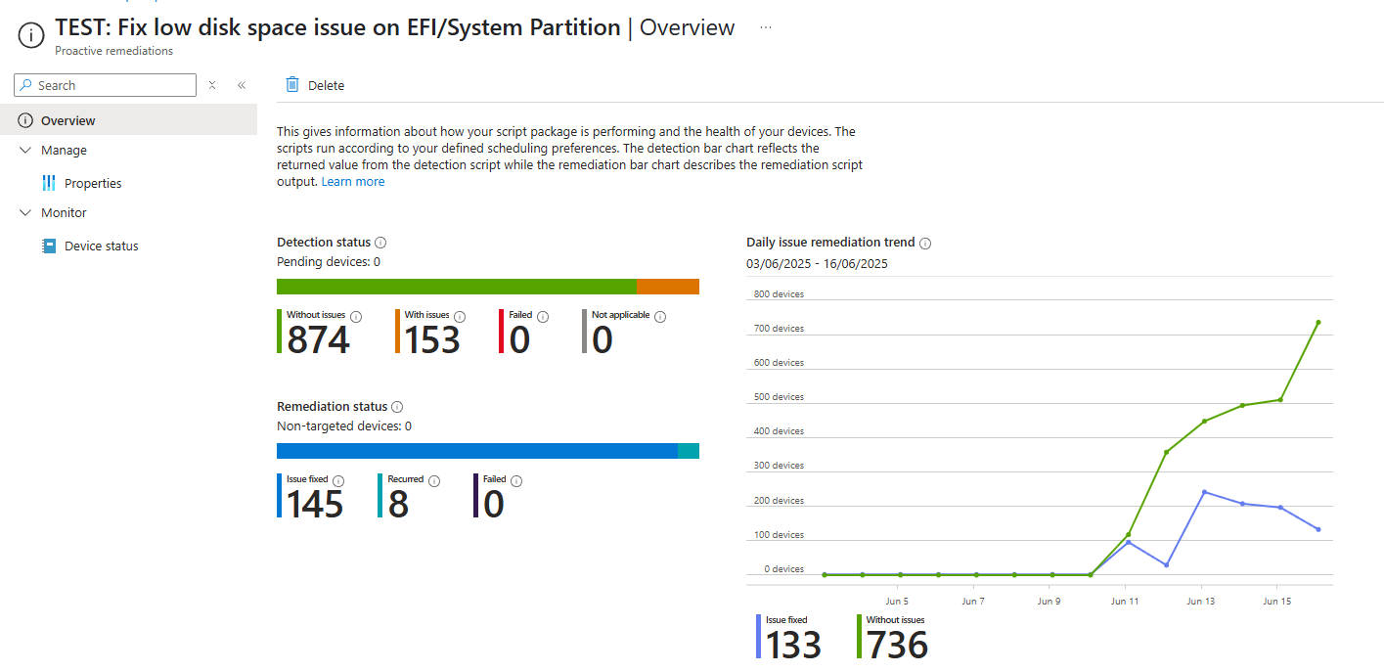Click info icon next to detection Failed
This screenshot has width=1384, height=672.
pos(543,316)
